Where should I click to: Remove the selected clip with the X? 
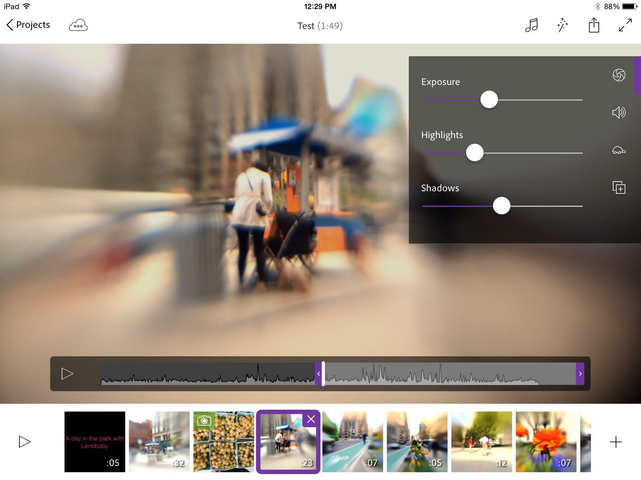311,419
